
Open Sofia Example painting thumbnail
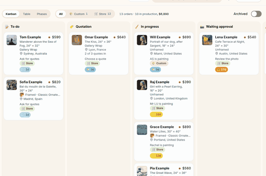tap(12, 85)
